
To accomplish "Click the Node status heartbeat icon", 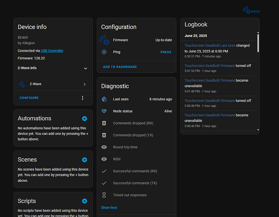I will pyautogui.click(x=104, y=111).
